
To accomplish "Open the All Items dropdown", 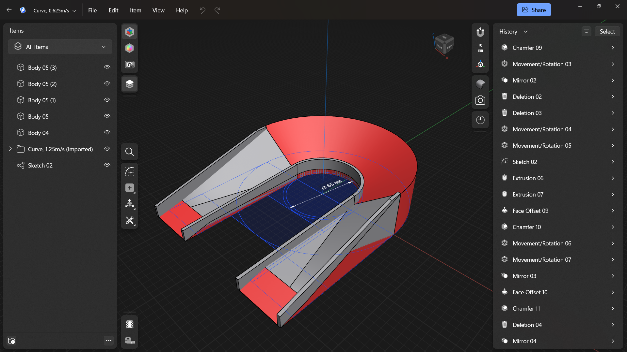I will (60, 47).
